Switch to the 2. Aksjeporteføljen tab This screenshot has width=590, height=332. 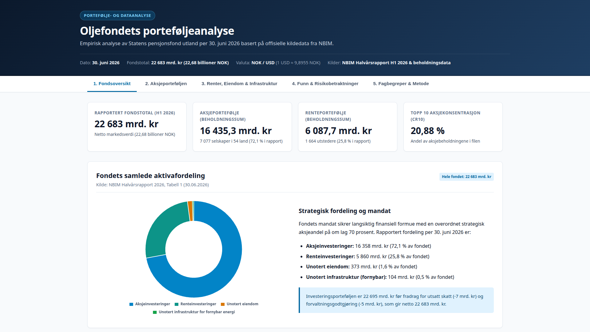pyautogui.click(x=166, y=84)
